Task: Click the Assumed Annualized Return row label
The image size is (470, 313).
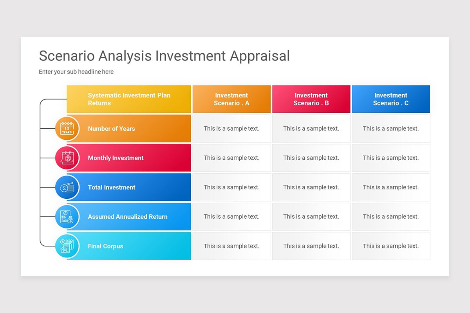Action: [128, 217]
